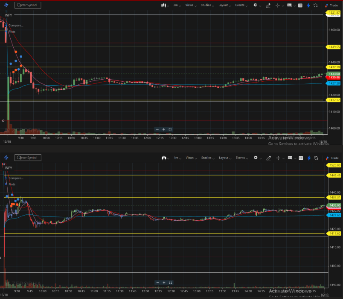Click the 1449.55 yellow price label
This screenshot has height=299, width=343.
tap(333, 47)
